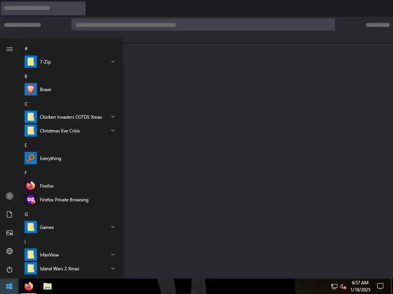This screenshot has height=294, width=393.
Task: Select the 'Brave' app list label
Action: (45, 90)
